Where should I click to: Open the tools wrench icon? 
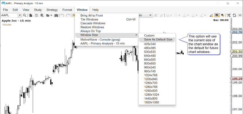[x=229, y=15]
